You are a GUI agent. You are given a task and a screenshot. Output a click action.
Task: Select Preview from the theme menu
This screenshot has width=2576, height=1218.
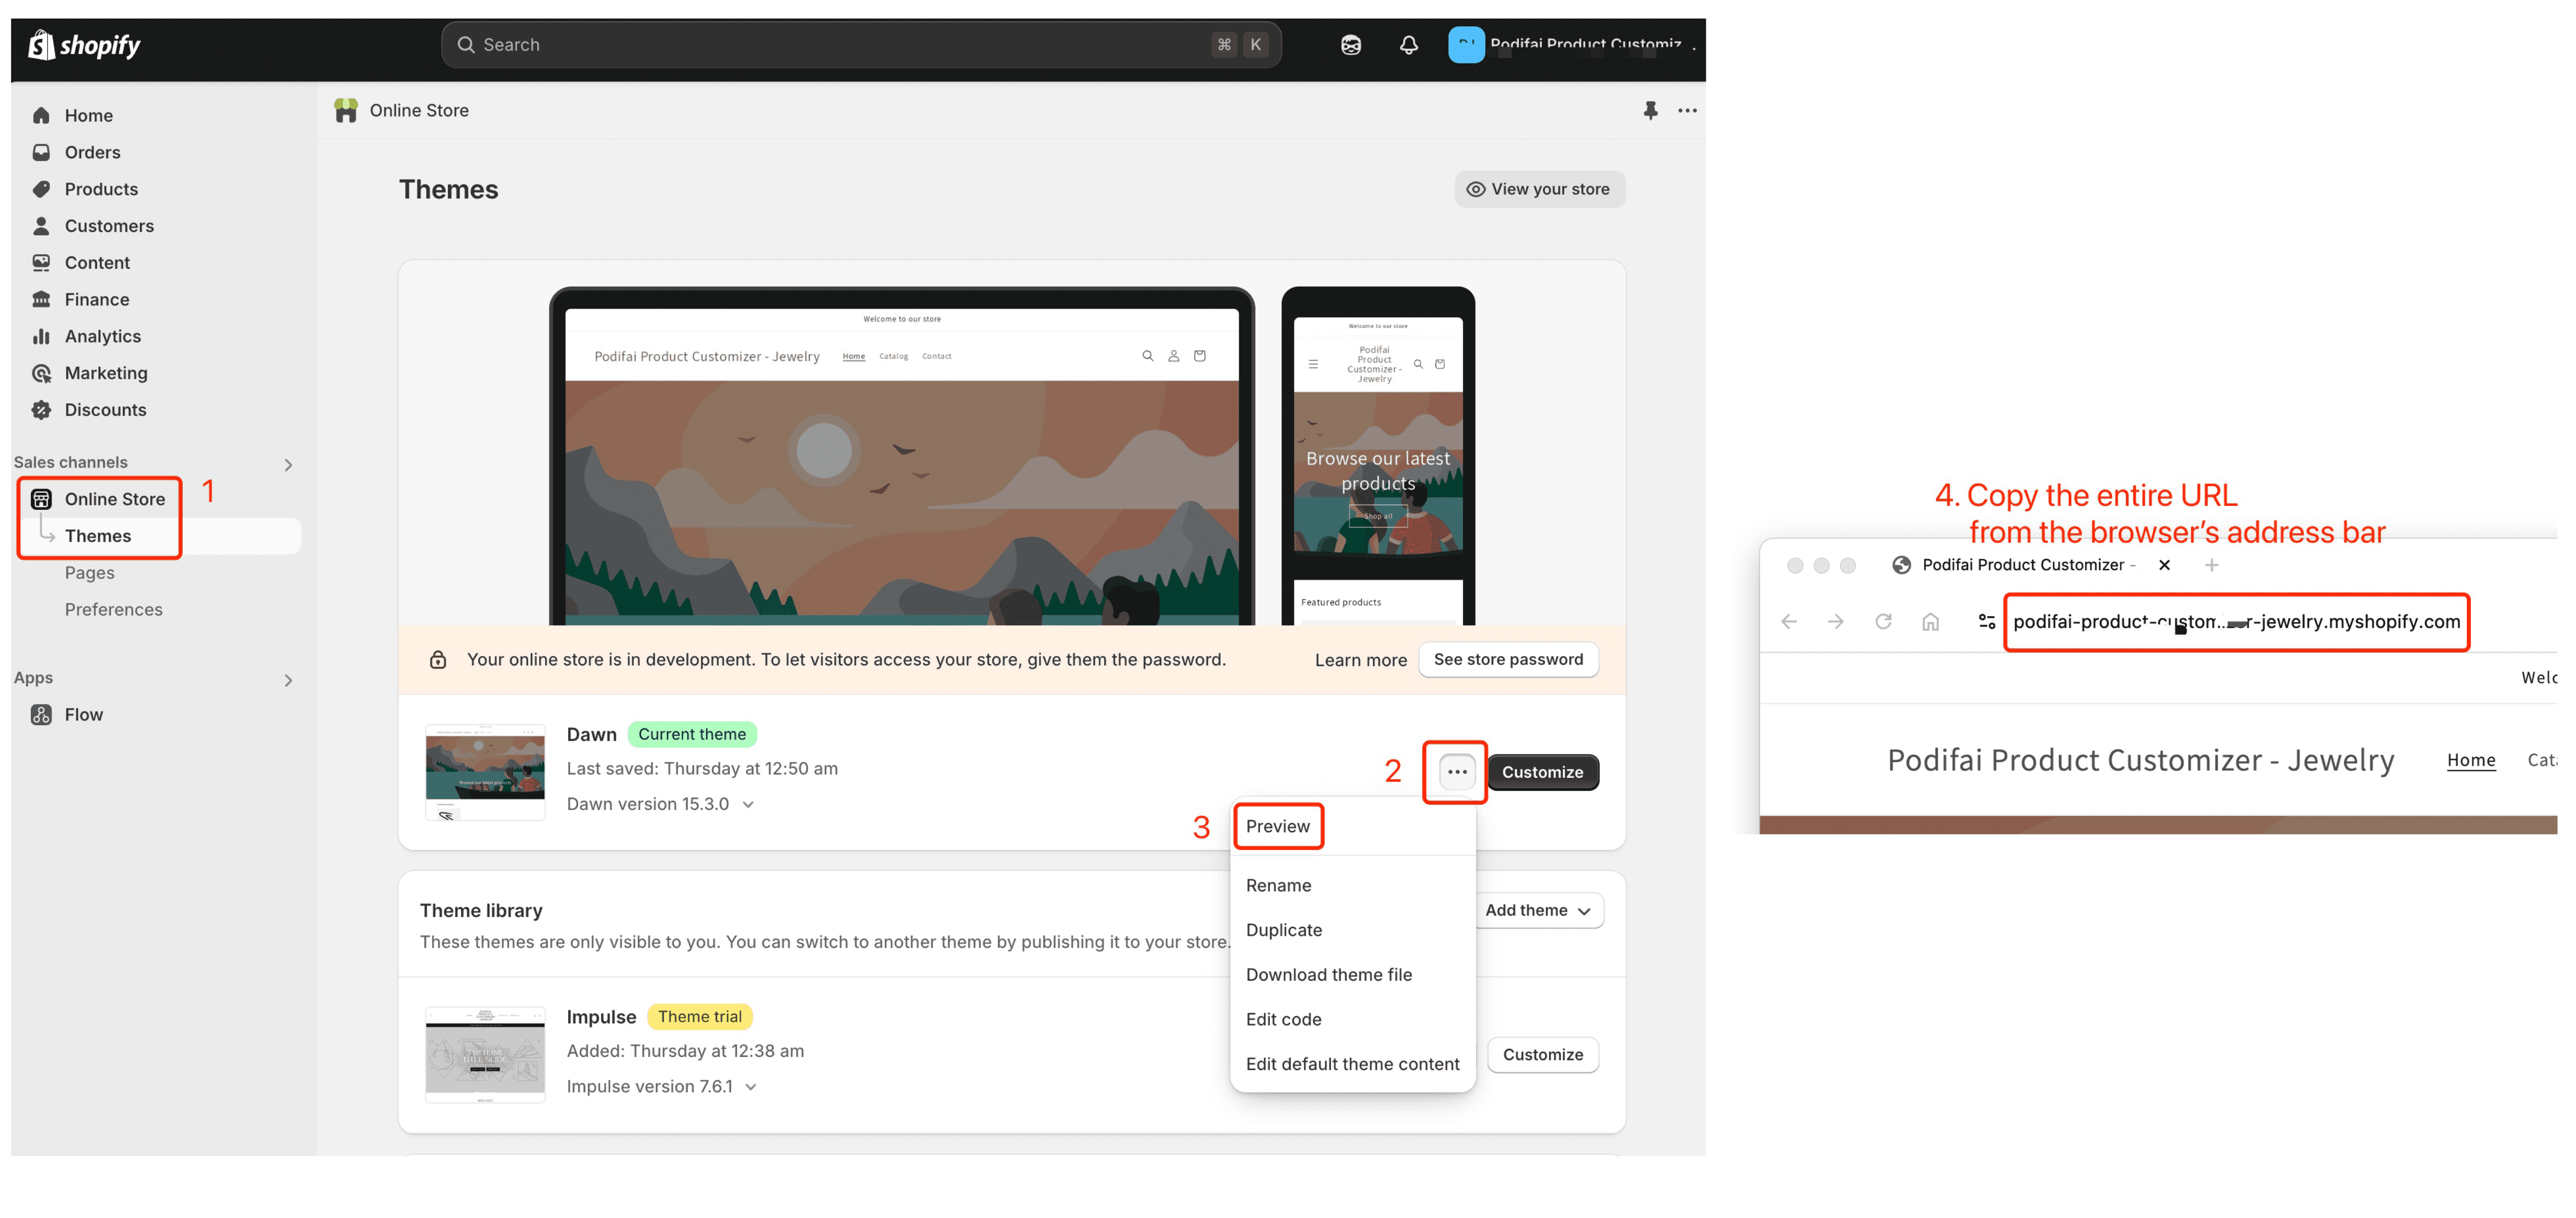coord(1278,826)
